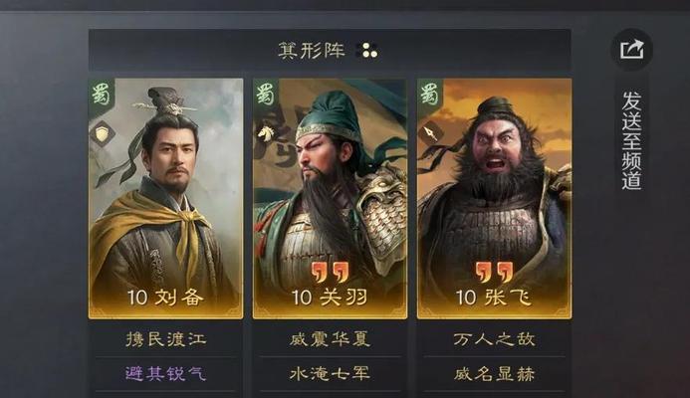Select the 水淹七军 skill

330,373
